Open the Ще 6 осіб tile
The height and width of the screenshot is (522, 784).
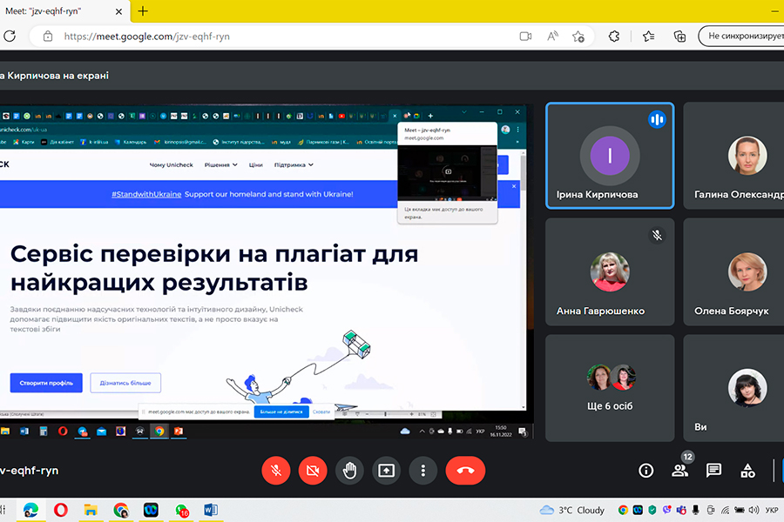tap(610, 388)
